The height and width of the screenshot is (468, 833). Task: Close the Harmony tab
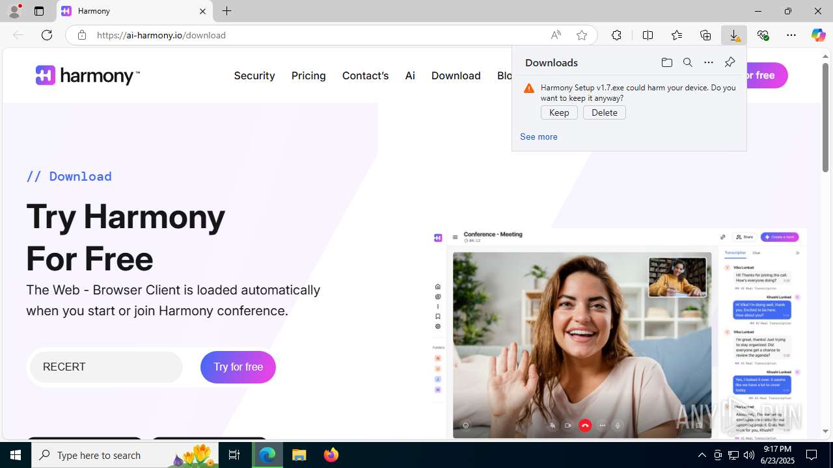tap(202, 11)
